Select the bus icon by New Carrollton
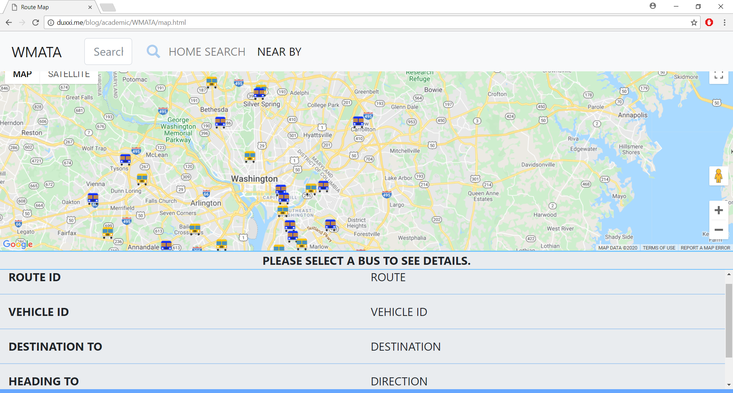The height and width of the screenshot is (393, 733). coord(358,121)
